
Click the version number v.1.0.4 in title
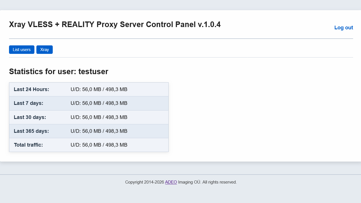point(209,25)
